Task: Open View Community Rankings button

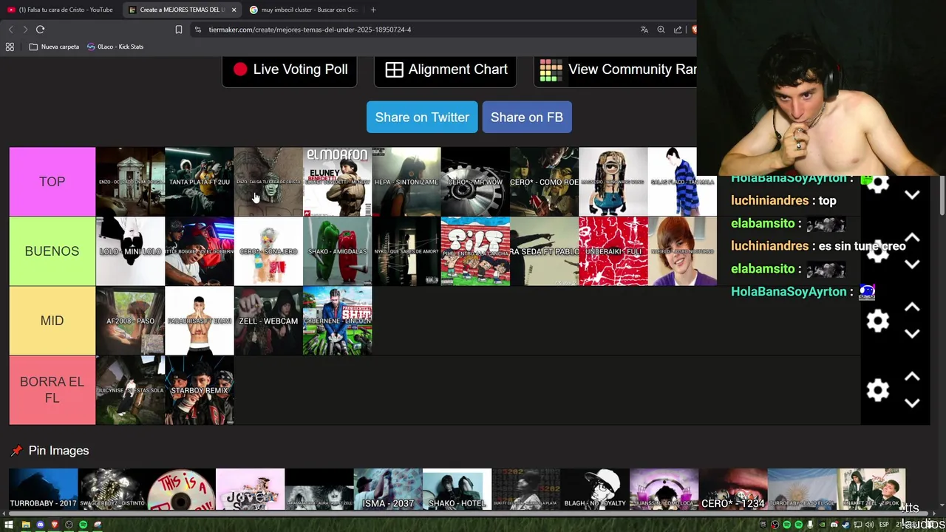Action: (x=616, y=69)
